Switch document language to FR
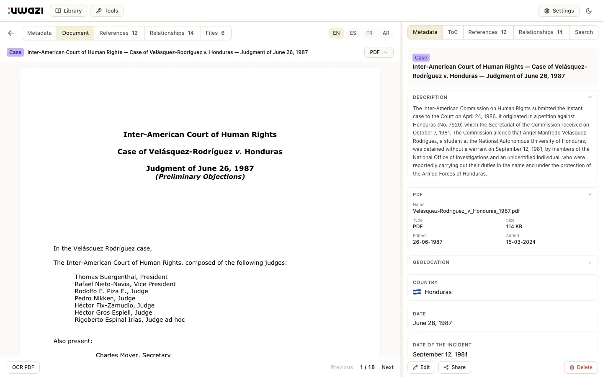The width and height of the screenshot is (603, 377). [x=369, y=33]
